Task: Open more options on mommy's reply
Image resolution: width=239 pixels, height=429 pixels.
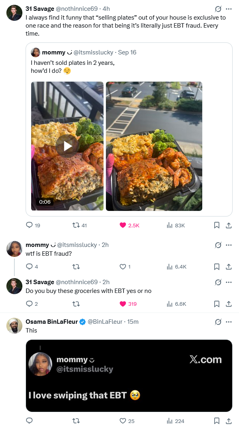Action: (x=229, y=245)
